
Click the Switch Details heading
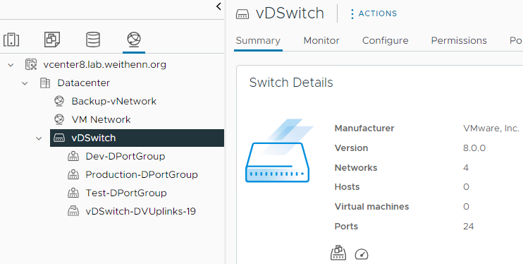291,83
